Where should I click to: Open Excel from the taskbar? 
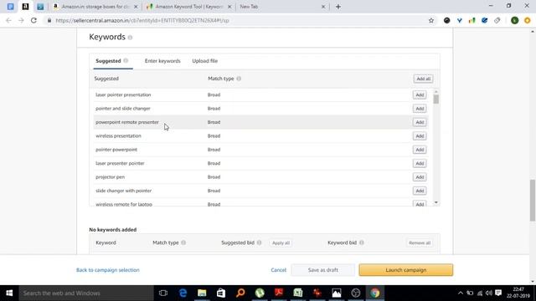coord(298,293)
